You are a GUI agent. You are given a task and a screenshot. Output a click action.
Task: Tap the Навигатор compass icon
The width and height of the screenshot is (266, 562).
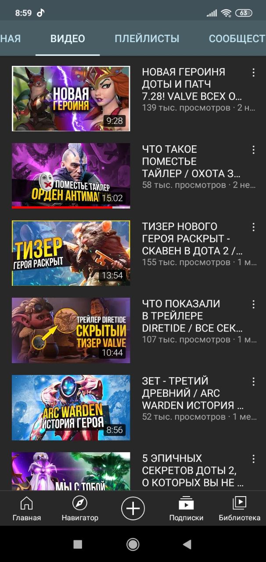[x=80, y=503]
